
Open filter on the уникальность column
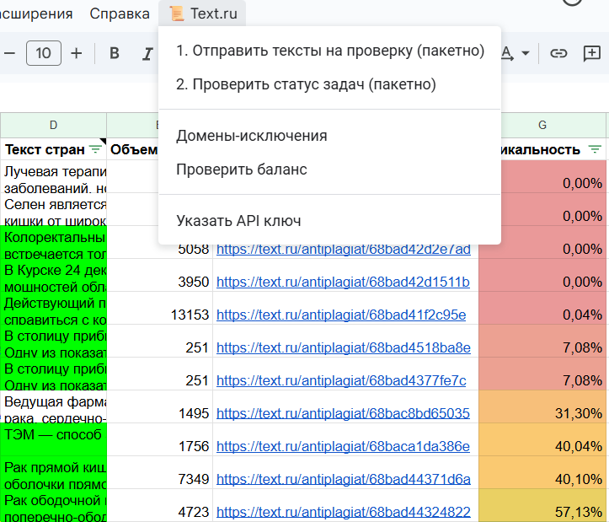[595, 149]
